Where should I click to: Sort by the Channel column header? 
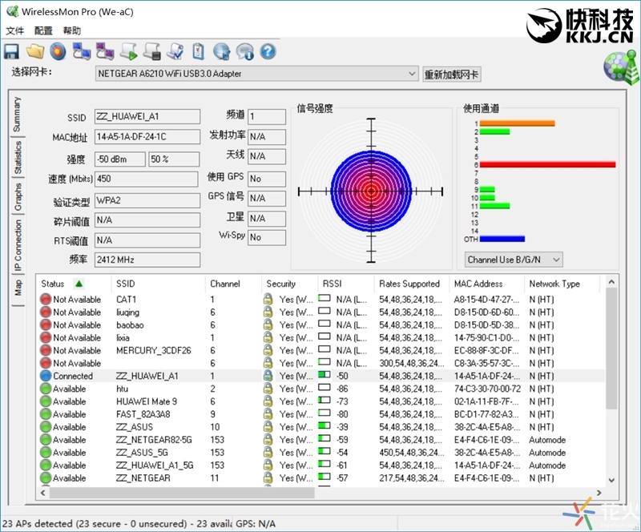233,284
